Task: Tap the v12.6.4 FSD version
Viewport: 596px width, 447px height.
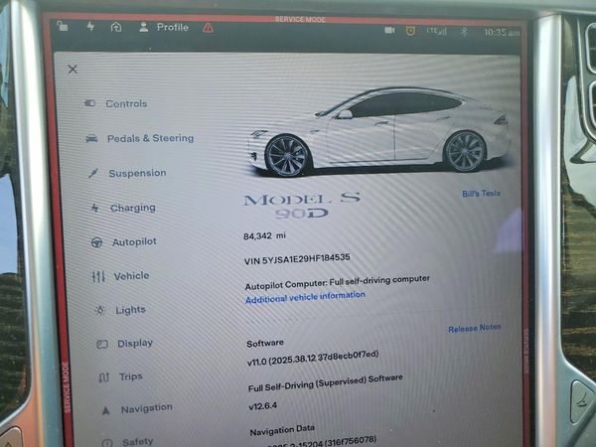Action: [x=262, y=406]
